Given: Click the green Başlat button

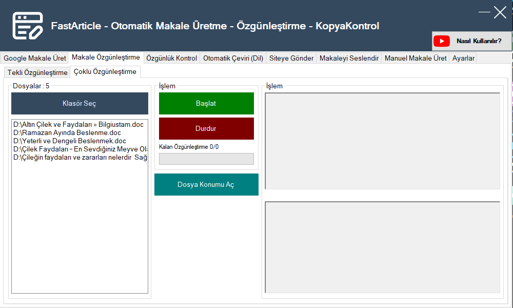Looking at the screenshot, I should point(206,103).
